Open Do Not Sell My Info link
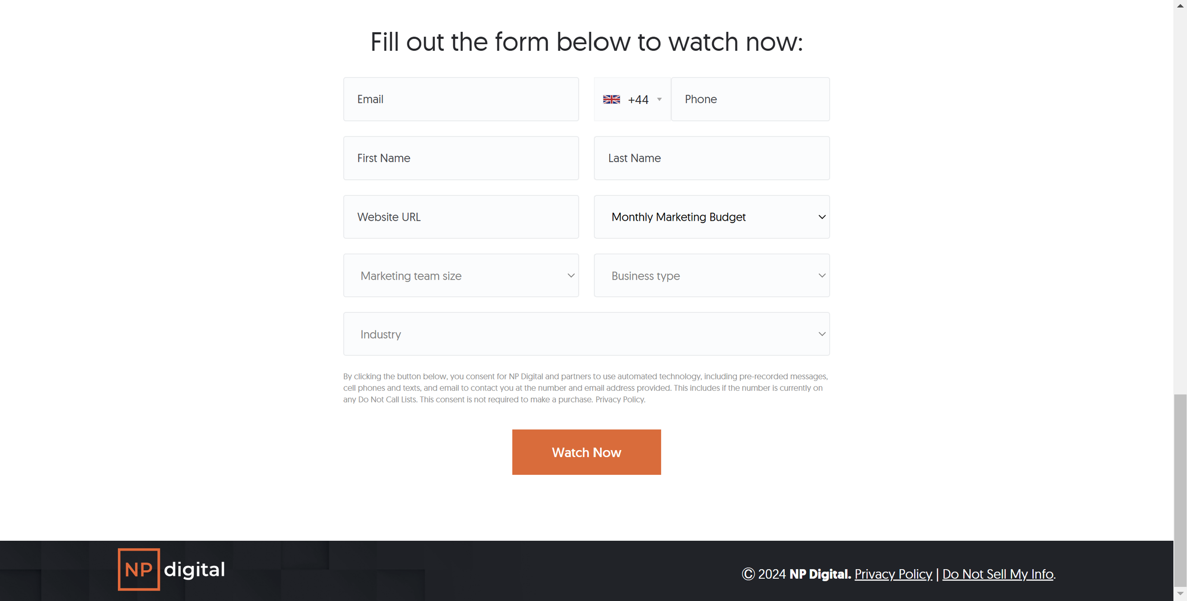 click(x=998, y=574)
